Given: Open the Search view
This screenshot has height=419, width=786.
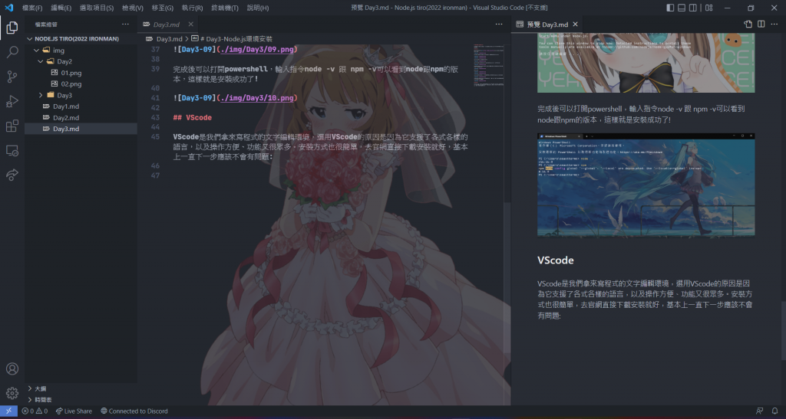Looking at the screenshot, I should click(x=12, y=52).
